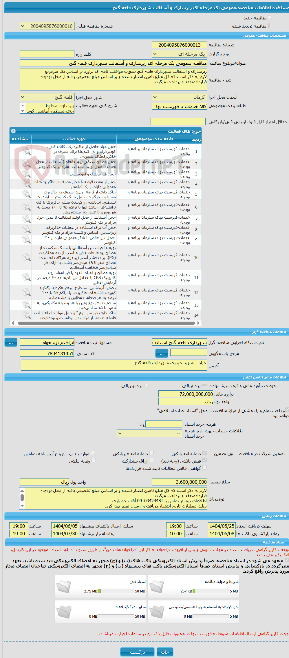Viewport: 289px width, 658px height.
Task: Open the view icon for activity row 8
Action: tap(26, 230)
